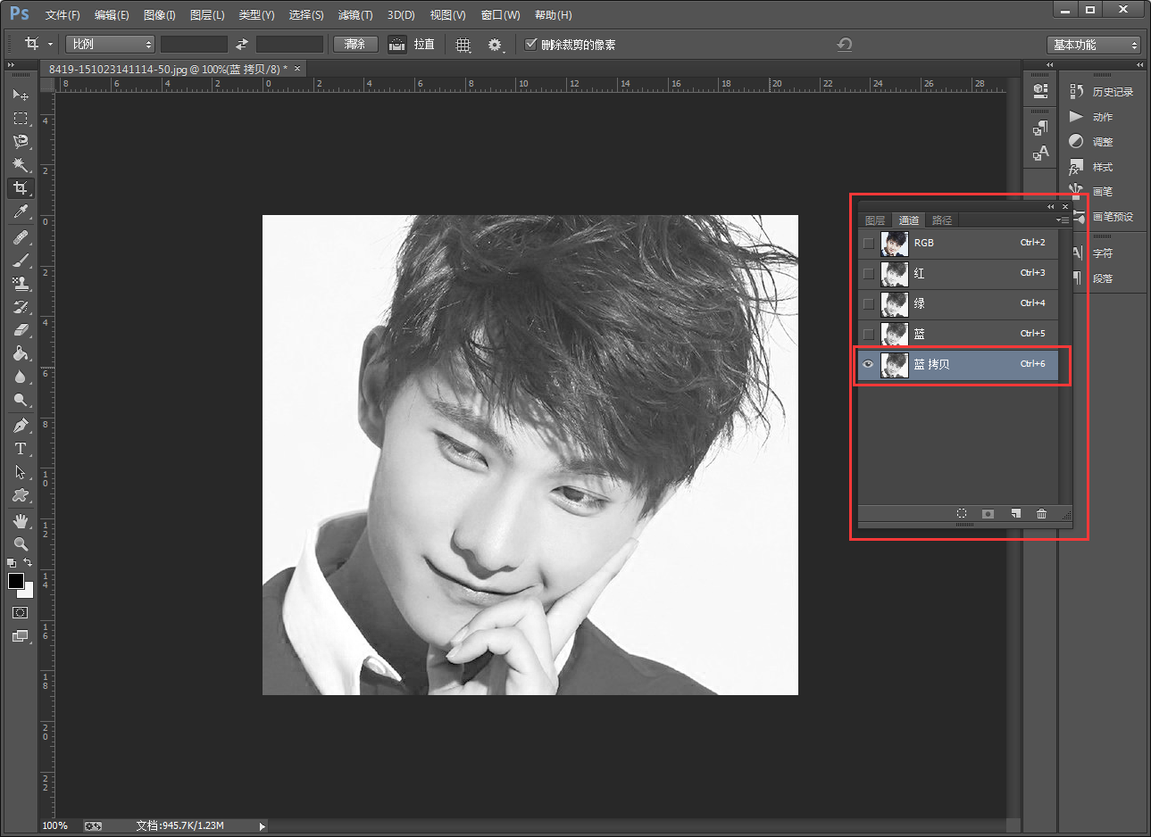Screen dimensions: 1151x837
Task: Click the foreground color swatch
Action: click(15, 581)
